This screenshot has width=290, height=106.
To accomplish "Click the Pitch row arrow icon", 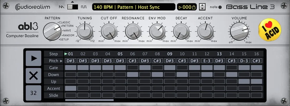I will (x=61, y=61).
